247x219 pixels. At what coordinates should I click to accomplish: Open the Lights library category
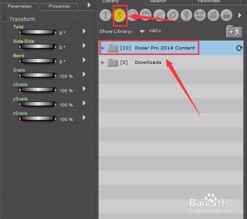(186, 15)
